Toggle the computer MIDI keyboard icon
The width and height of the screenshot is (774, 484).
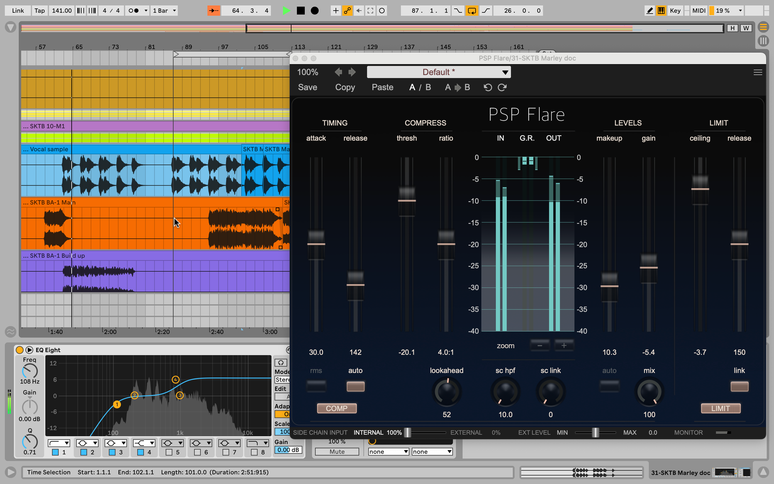click(x=661, y=11)
